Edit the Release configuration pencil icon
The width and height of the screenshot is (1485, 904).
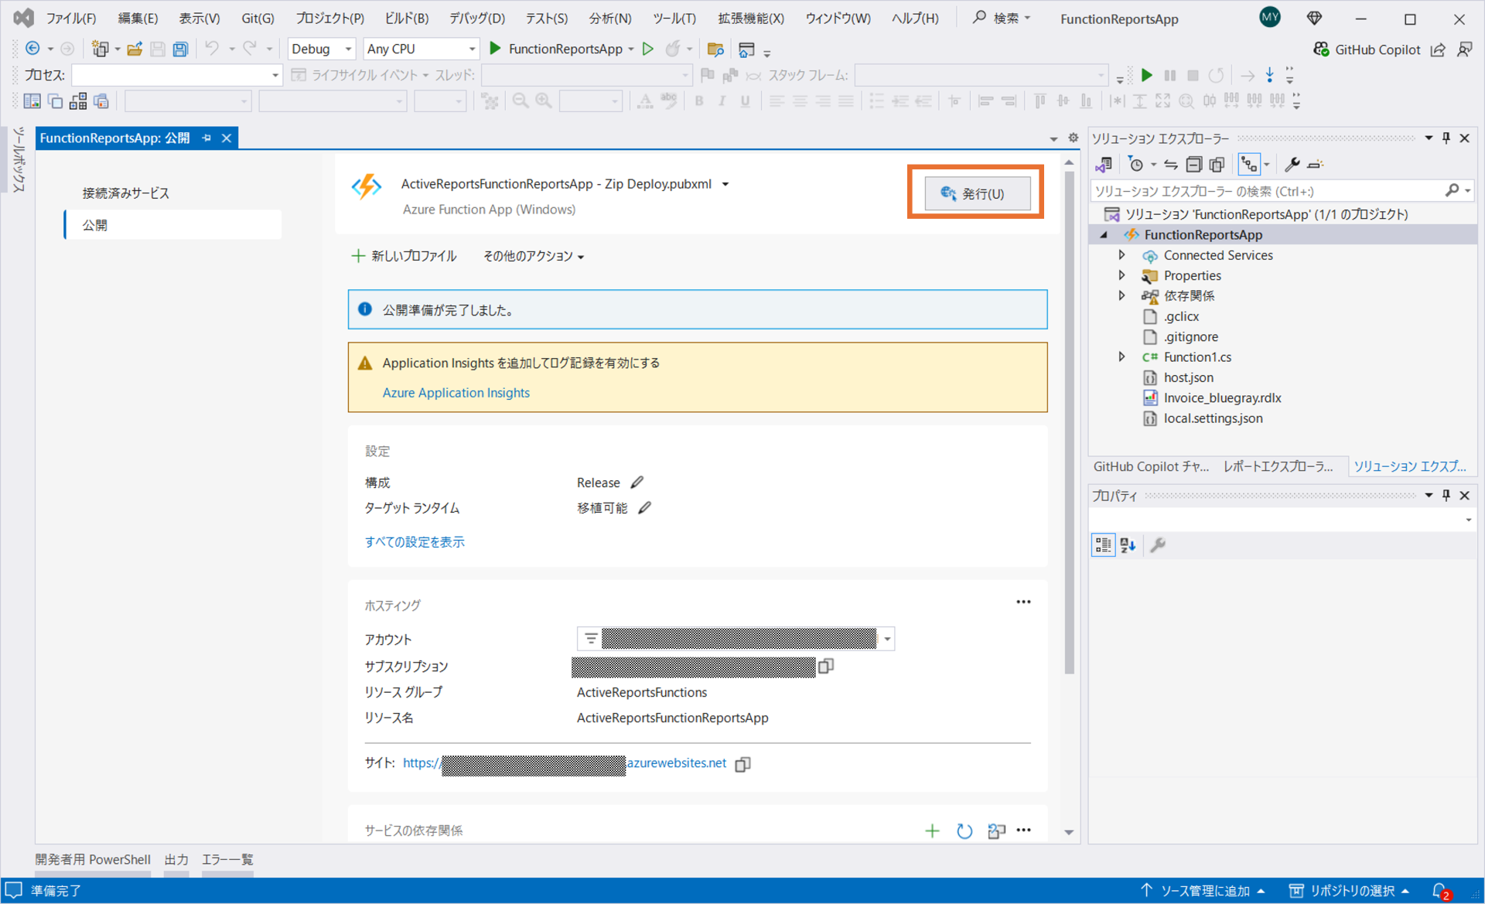click(x=637, y=483)
